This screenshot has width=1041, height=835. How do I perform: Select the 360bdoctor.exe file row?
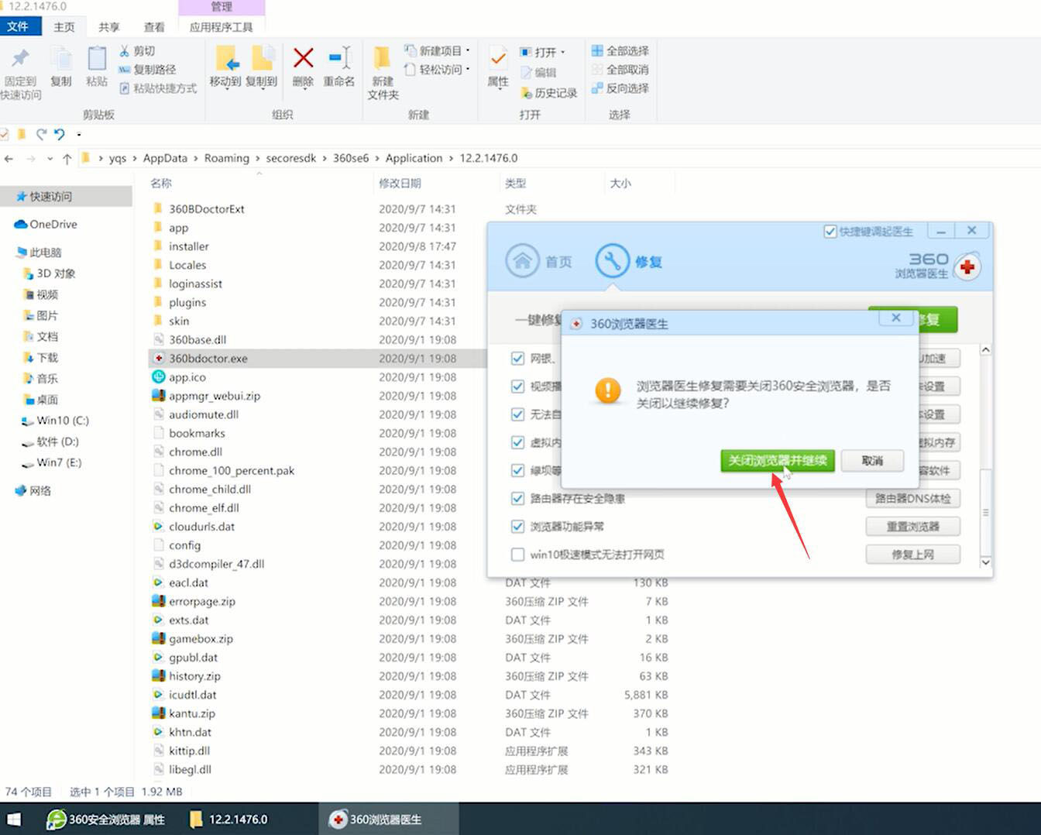(x=318, y=359)
